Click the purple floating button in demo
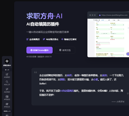 pyautogui.click(x=128, y=54)
